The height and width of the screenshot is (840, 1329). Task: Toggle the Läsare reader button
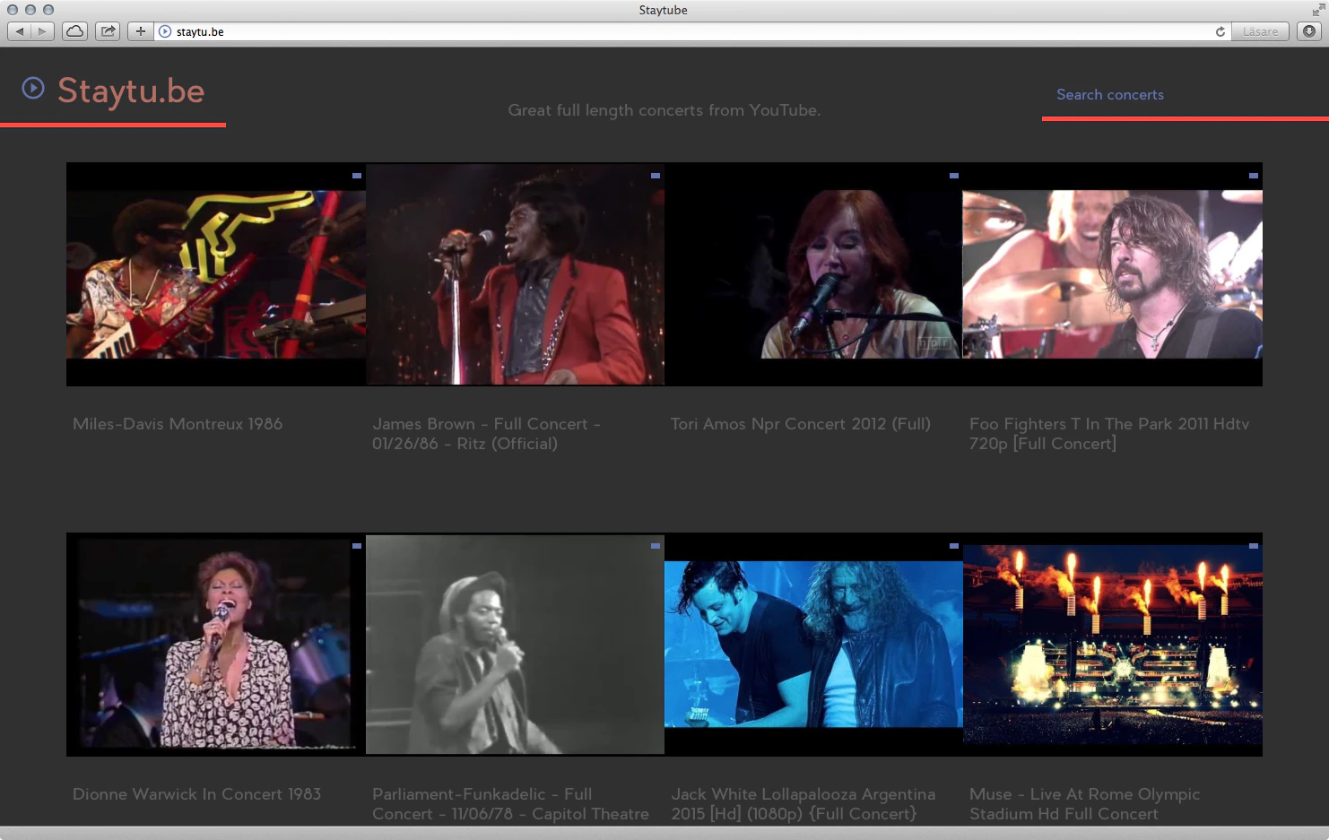1260,31
